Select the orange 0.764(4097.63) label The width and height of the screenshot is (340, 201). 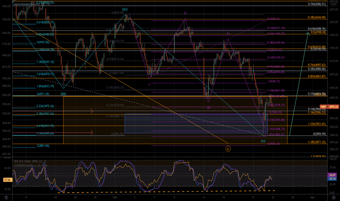[317, 65]
